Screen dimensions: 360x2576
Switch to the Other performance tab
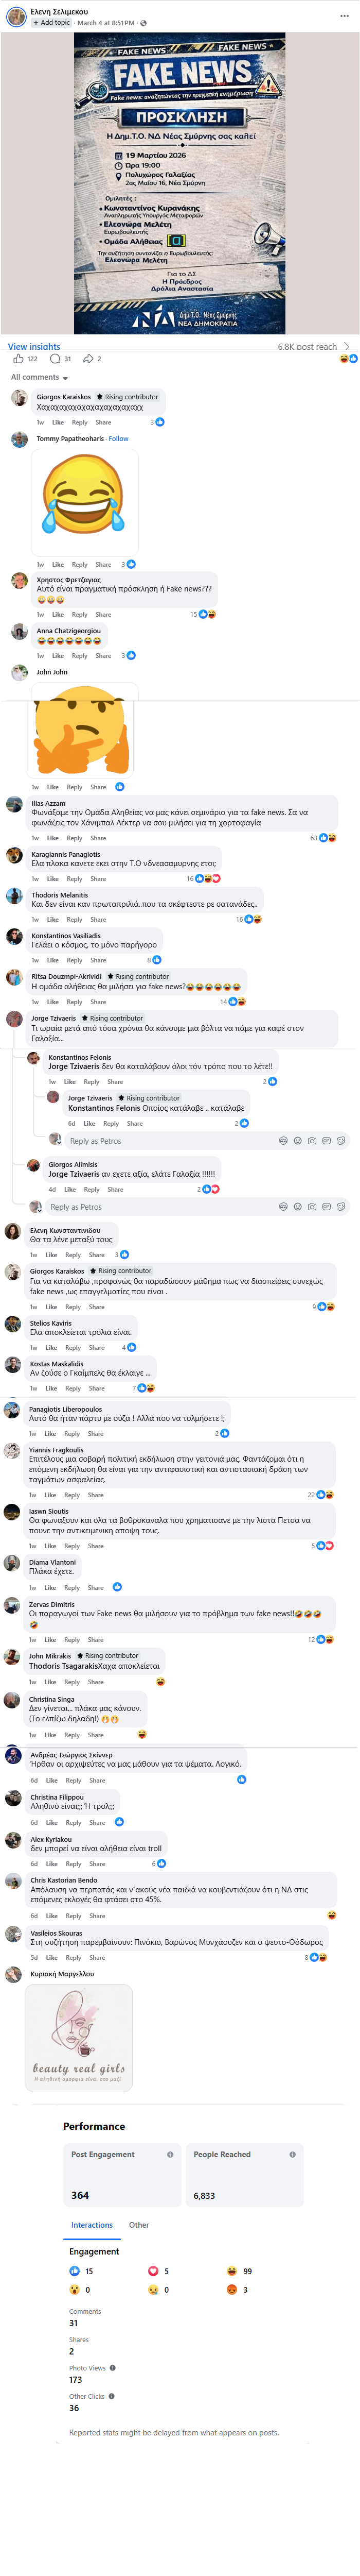pyautogui.click(x=139, y=2225)
